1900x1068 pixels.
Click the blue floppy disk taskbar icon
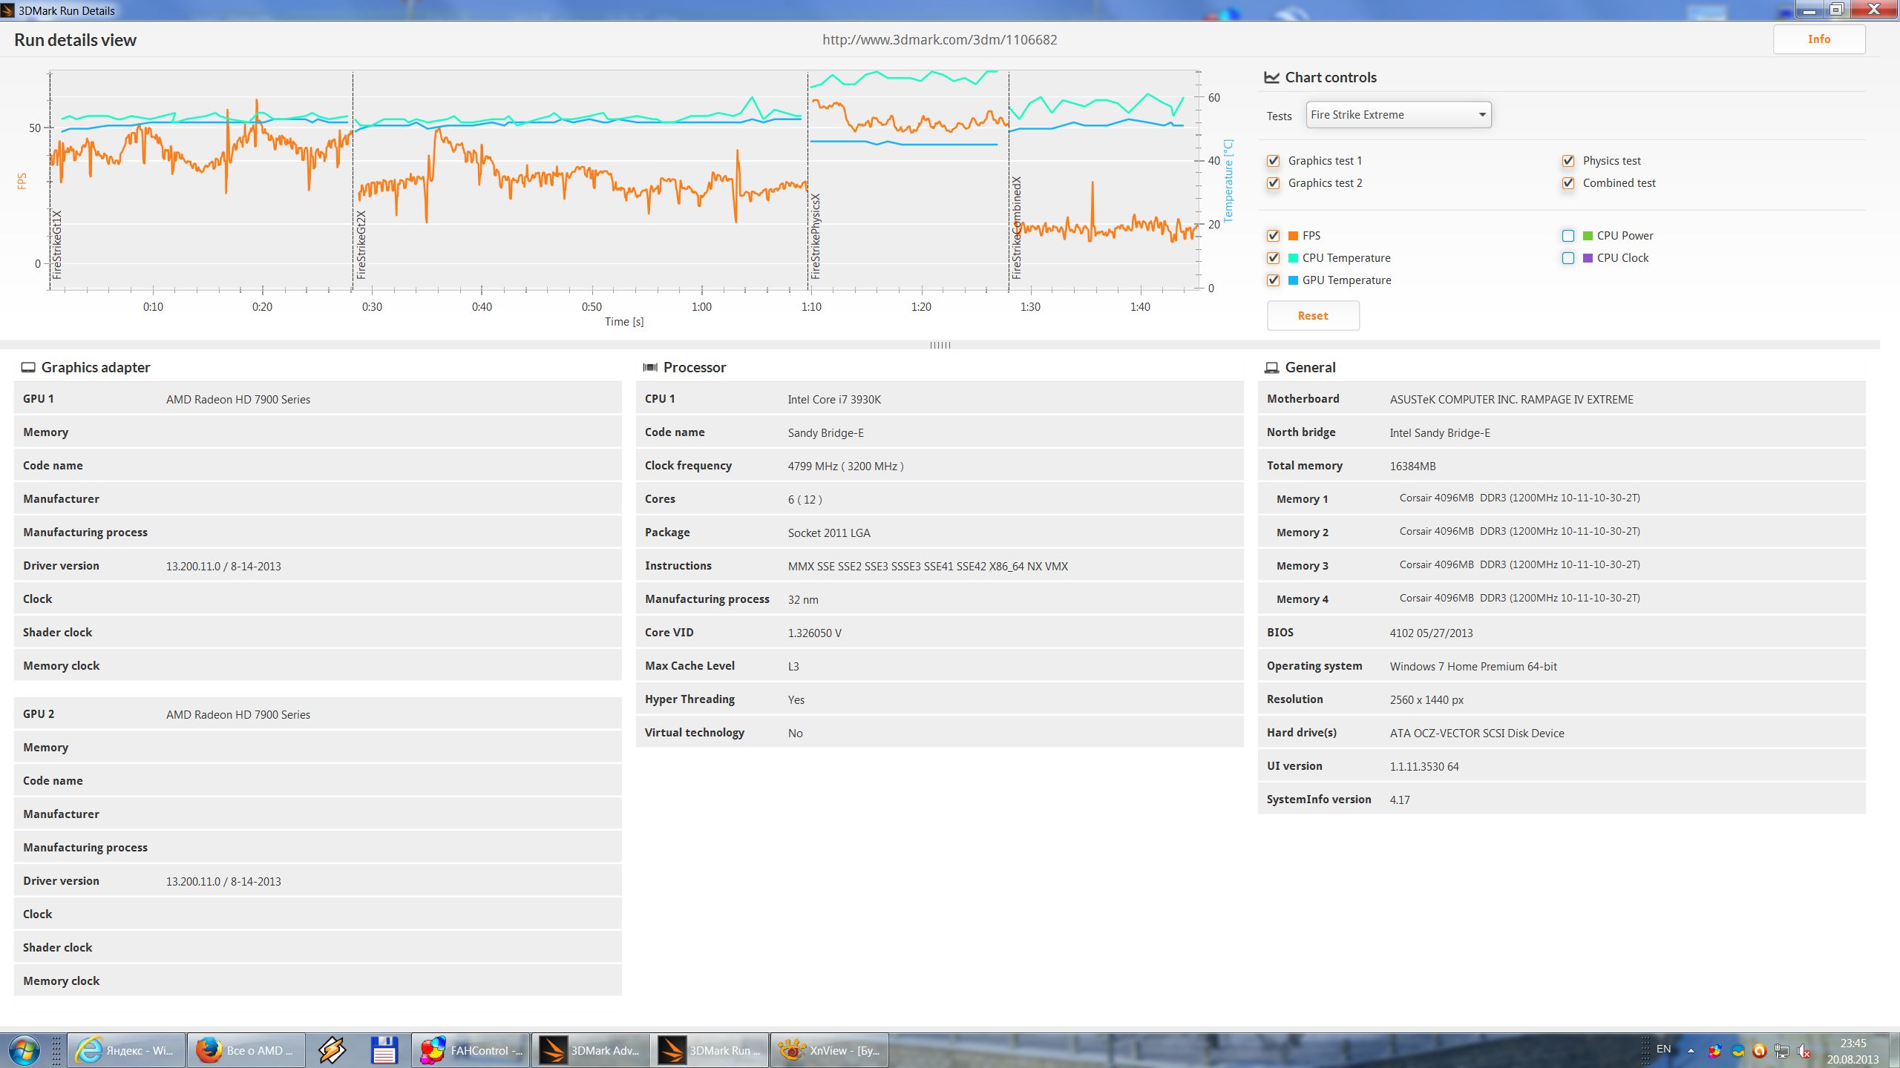tap(384, 1050)
